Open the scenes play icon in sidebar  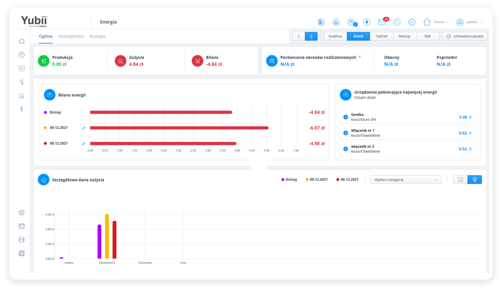21,68
